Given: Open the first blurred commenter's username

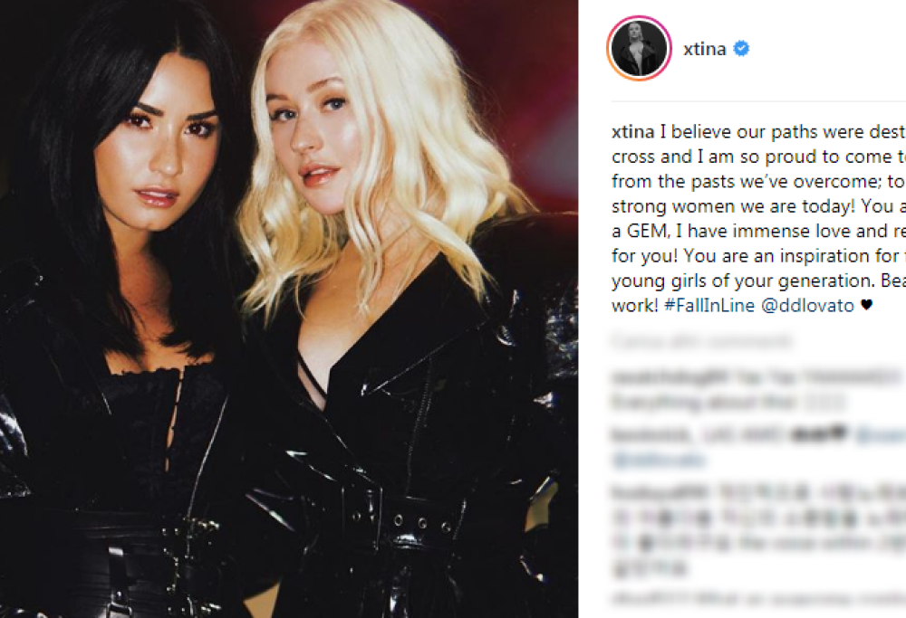Looking at the screenshot, I should [668, 378].
